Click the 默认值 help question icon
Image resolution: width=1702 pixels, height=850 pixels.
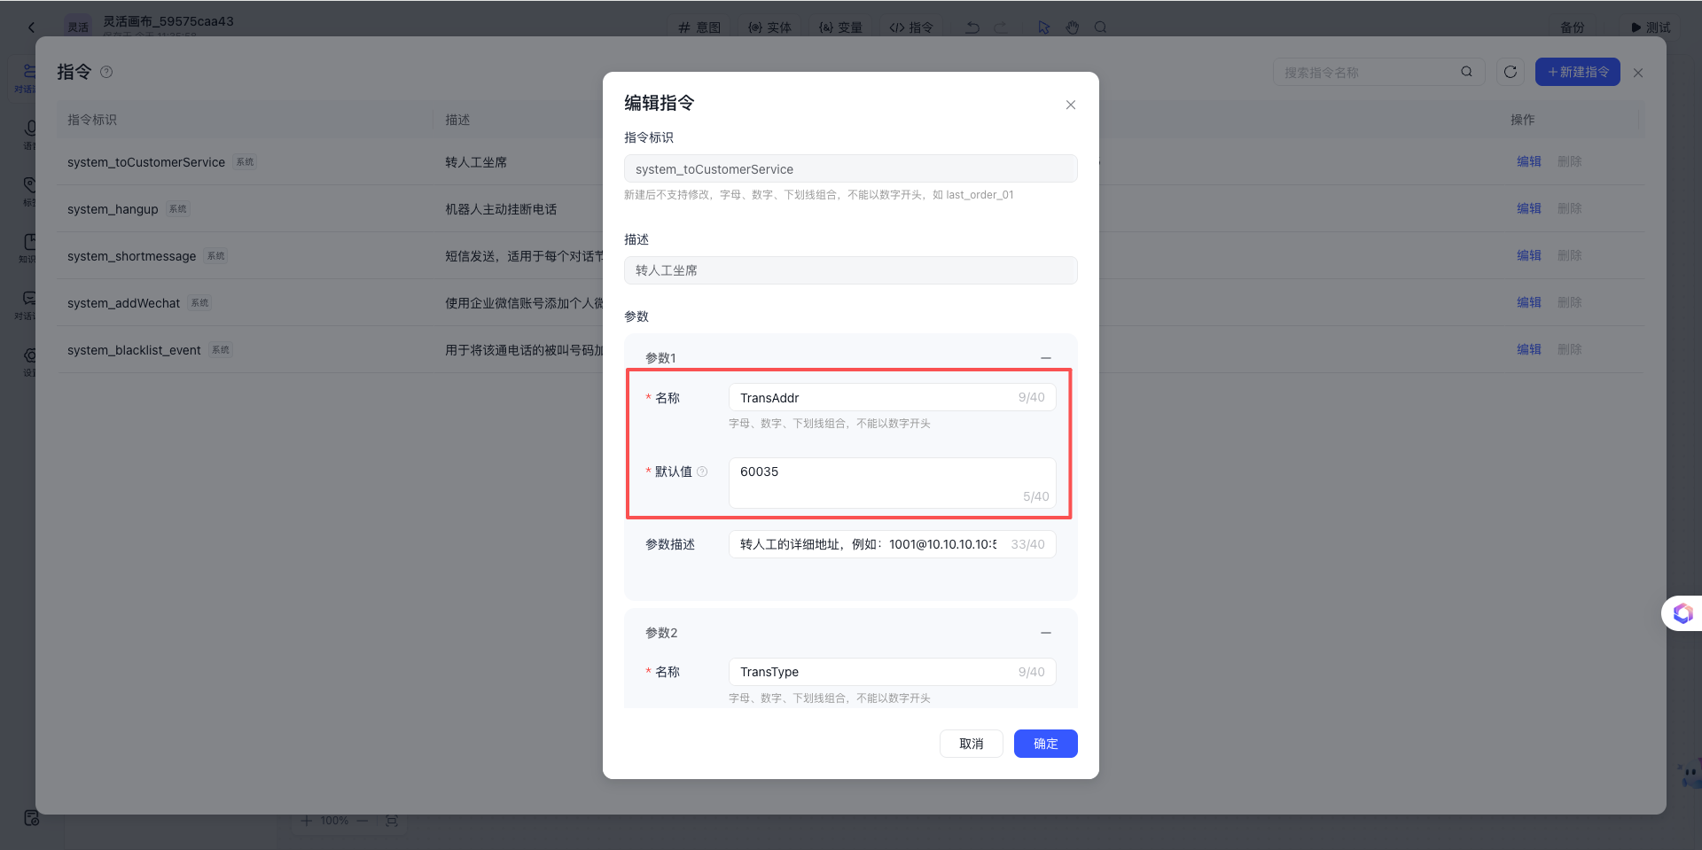[x=702, y=472]
